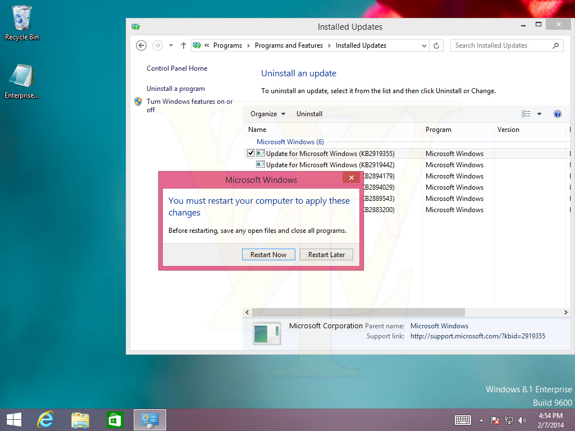Open Help with the question mark icon
The image size is (575, 431).
coord(558,114)
